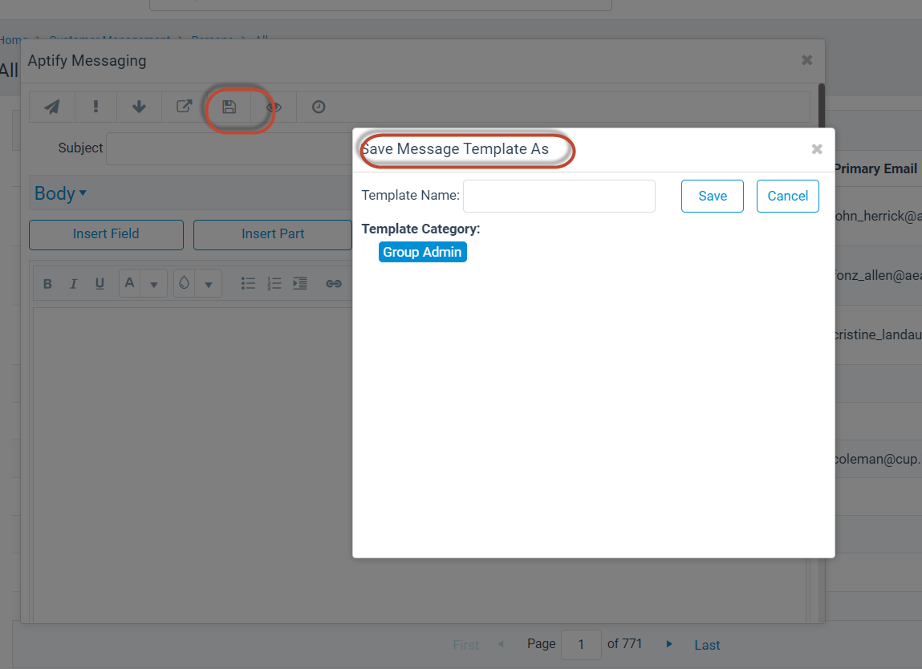Image resolution: width=922 pixels, height=669 pixels.
Task: Select the Group Admin template category
Action: tap(422, 252)
